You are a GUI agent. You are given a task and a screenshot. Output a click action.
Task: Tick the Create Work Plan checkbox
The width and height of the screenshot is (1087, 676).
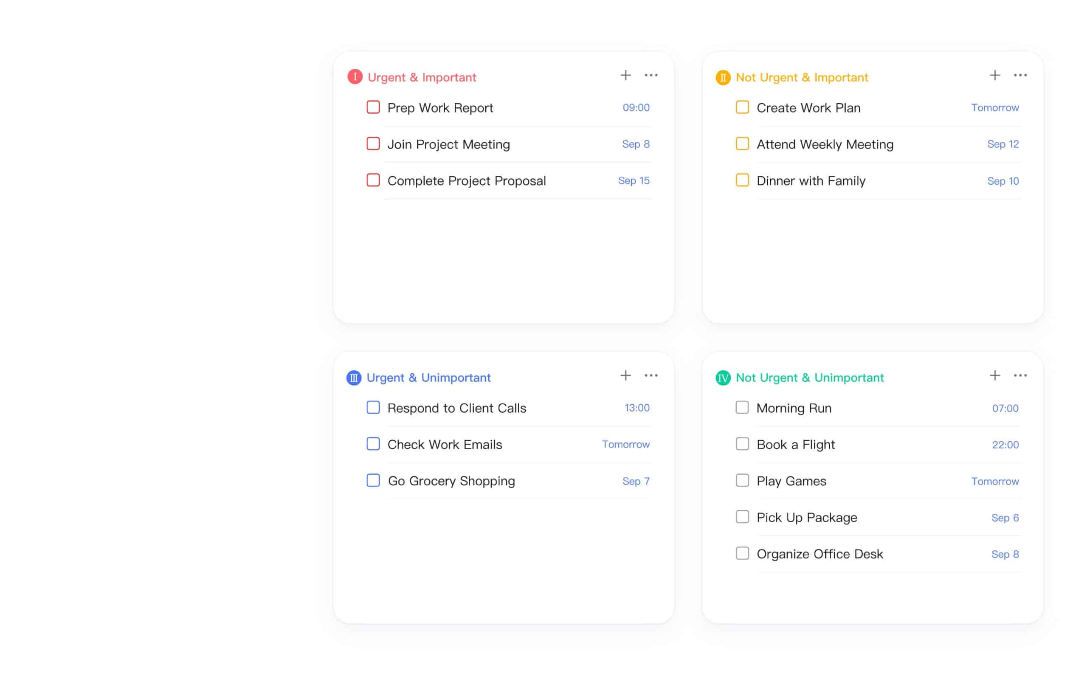(x=742, y=107)
